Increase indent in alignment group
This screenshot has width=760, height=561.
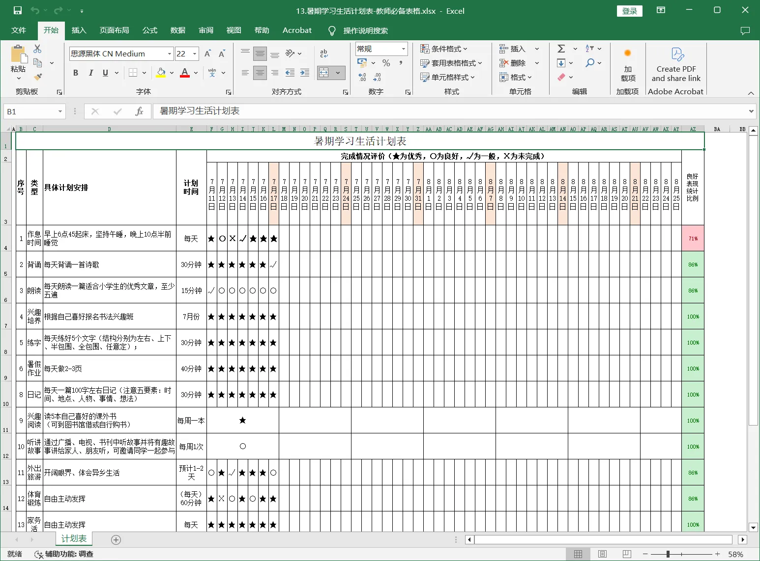pyautogui.click(x=305, y=73)
